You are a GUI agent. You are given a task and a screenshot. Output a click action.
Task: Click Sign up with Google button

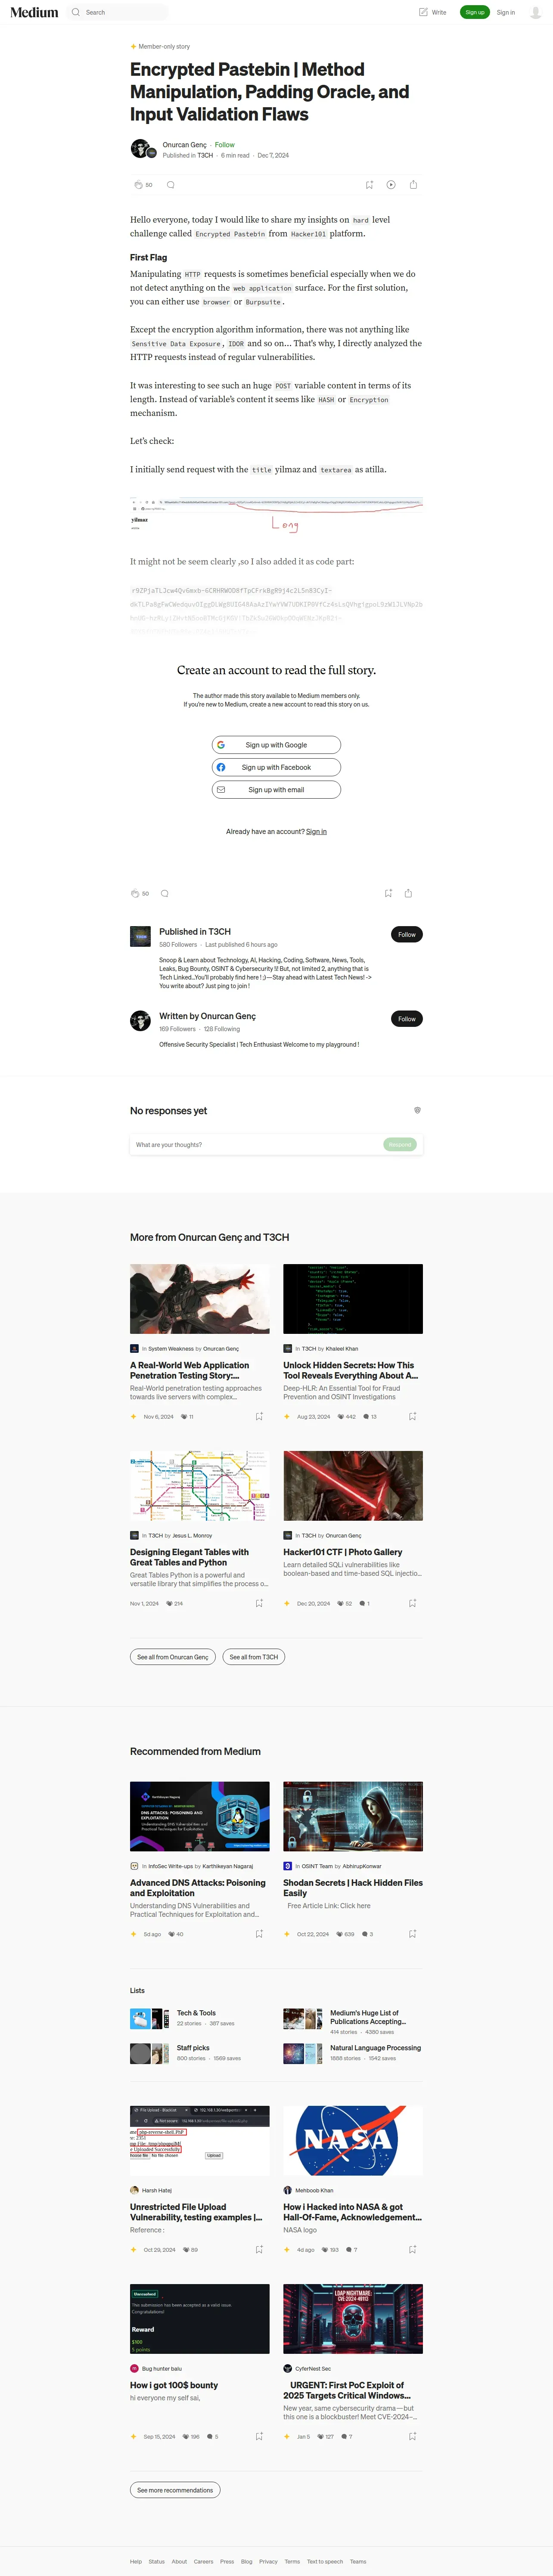[x=276, y=745]
